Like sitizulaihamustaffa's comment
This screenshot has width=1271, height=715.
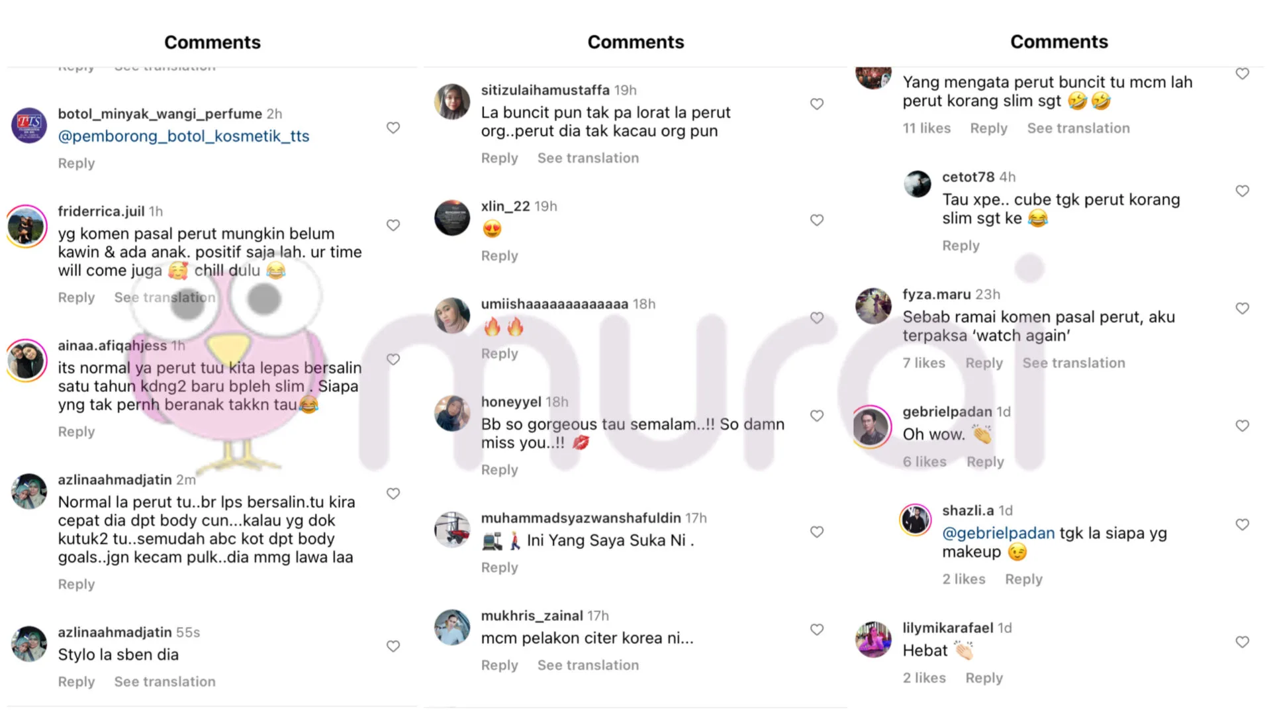coord(817,104)
